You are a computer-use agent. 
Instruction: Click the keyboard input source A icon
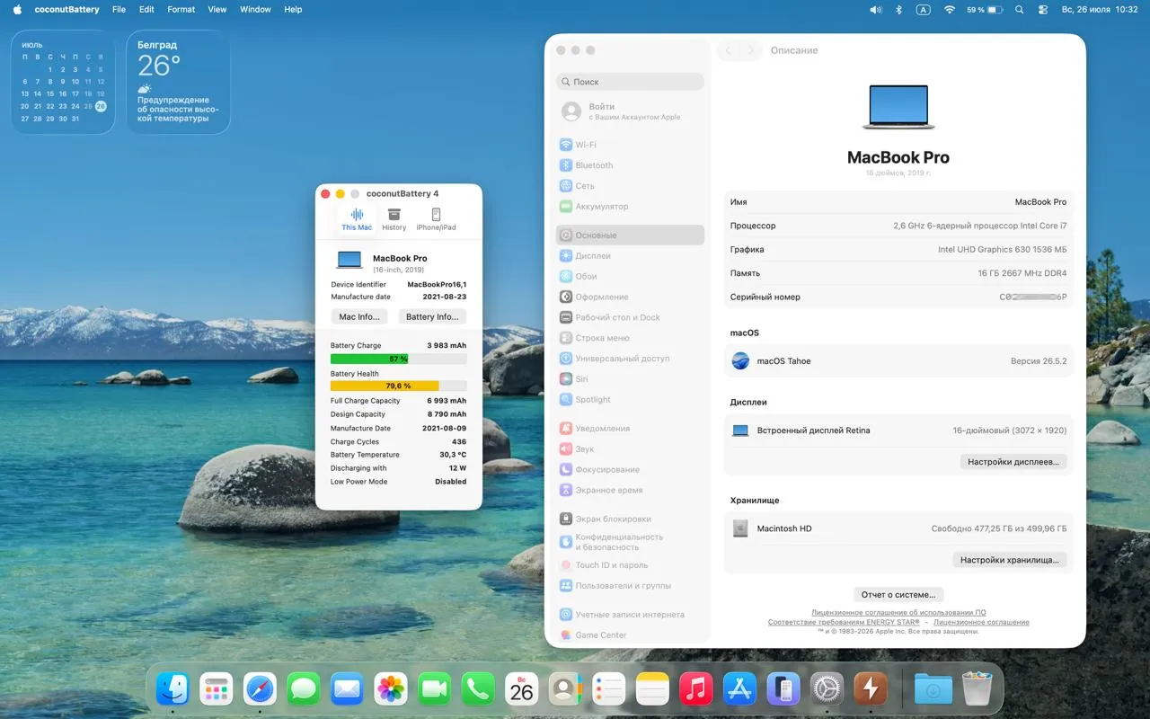click(x=923, y=9)
